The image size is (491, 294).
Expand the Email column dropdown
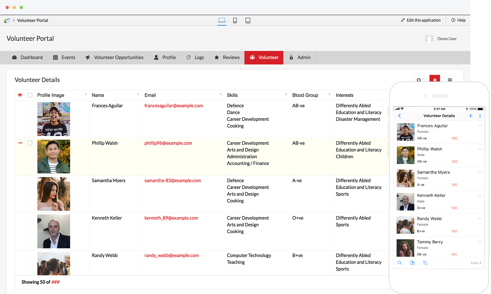click(221, 95)
